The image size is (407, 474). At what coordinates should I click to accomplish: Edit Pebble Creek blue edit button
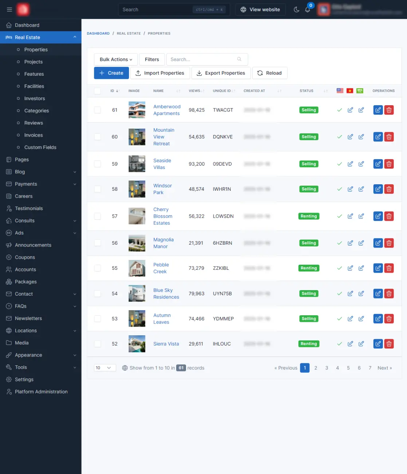378,268
